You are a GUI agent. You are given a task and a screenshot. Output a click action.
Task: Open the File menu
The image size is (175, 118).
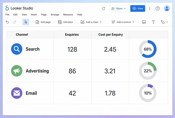(7, 15)
